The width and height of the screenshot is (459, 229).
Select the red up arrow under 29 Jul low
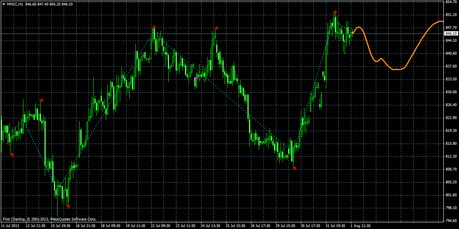(295, 168)
